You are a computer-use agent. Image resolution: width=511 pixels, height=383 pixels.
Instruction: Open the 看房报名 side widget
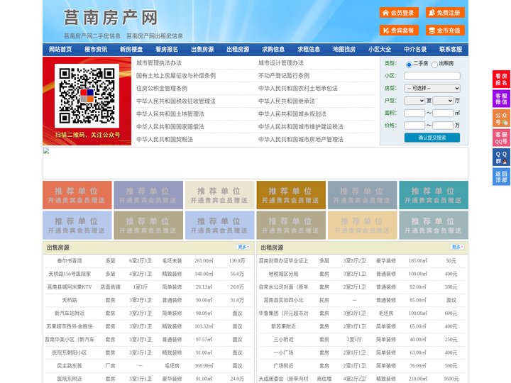click(501, 79)
